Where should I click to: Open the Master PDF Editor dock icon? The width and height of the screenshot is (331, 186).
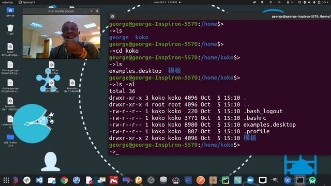pos(114,180)
